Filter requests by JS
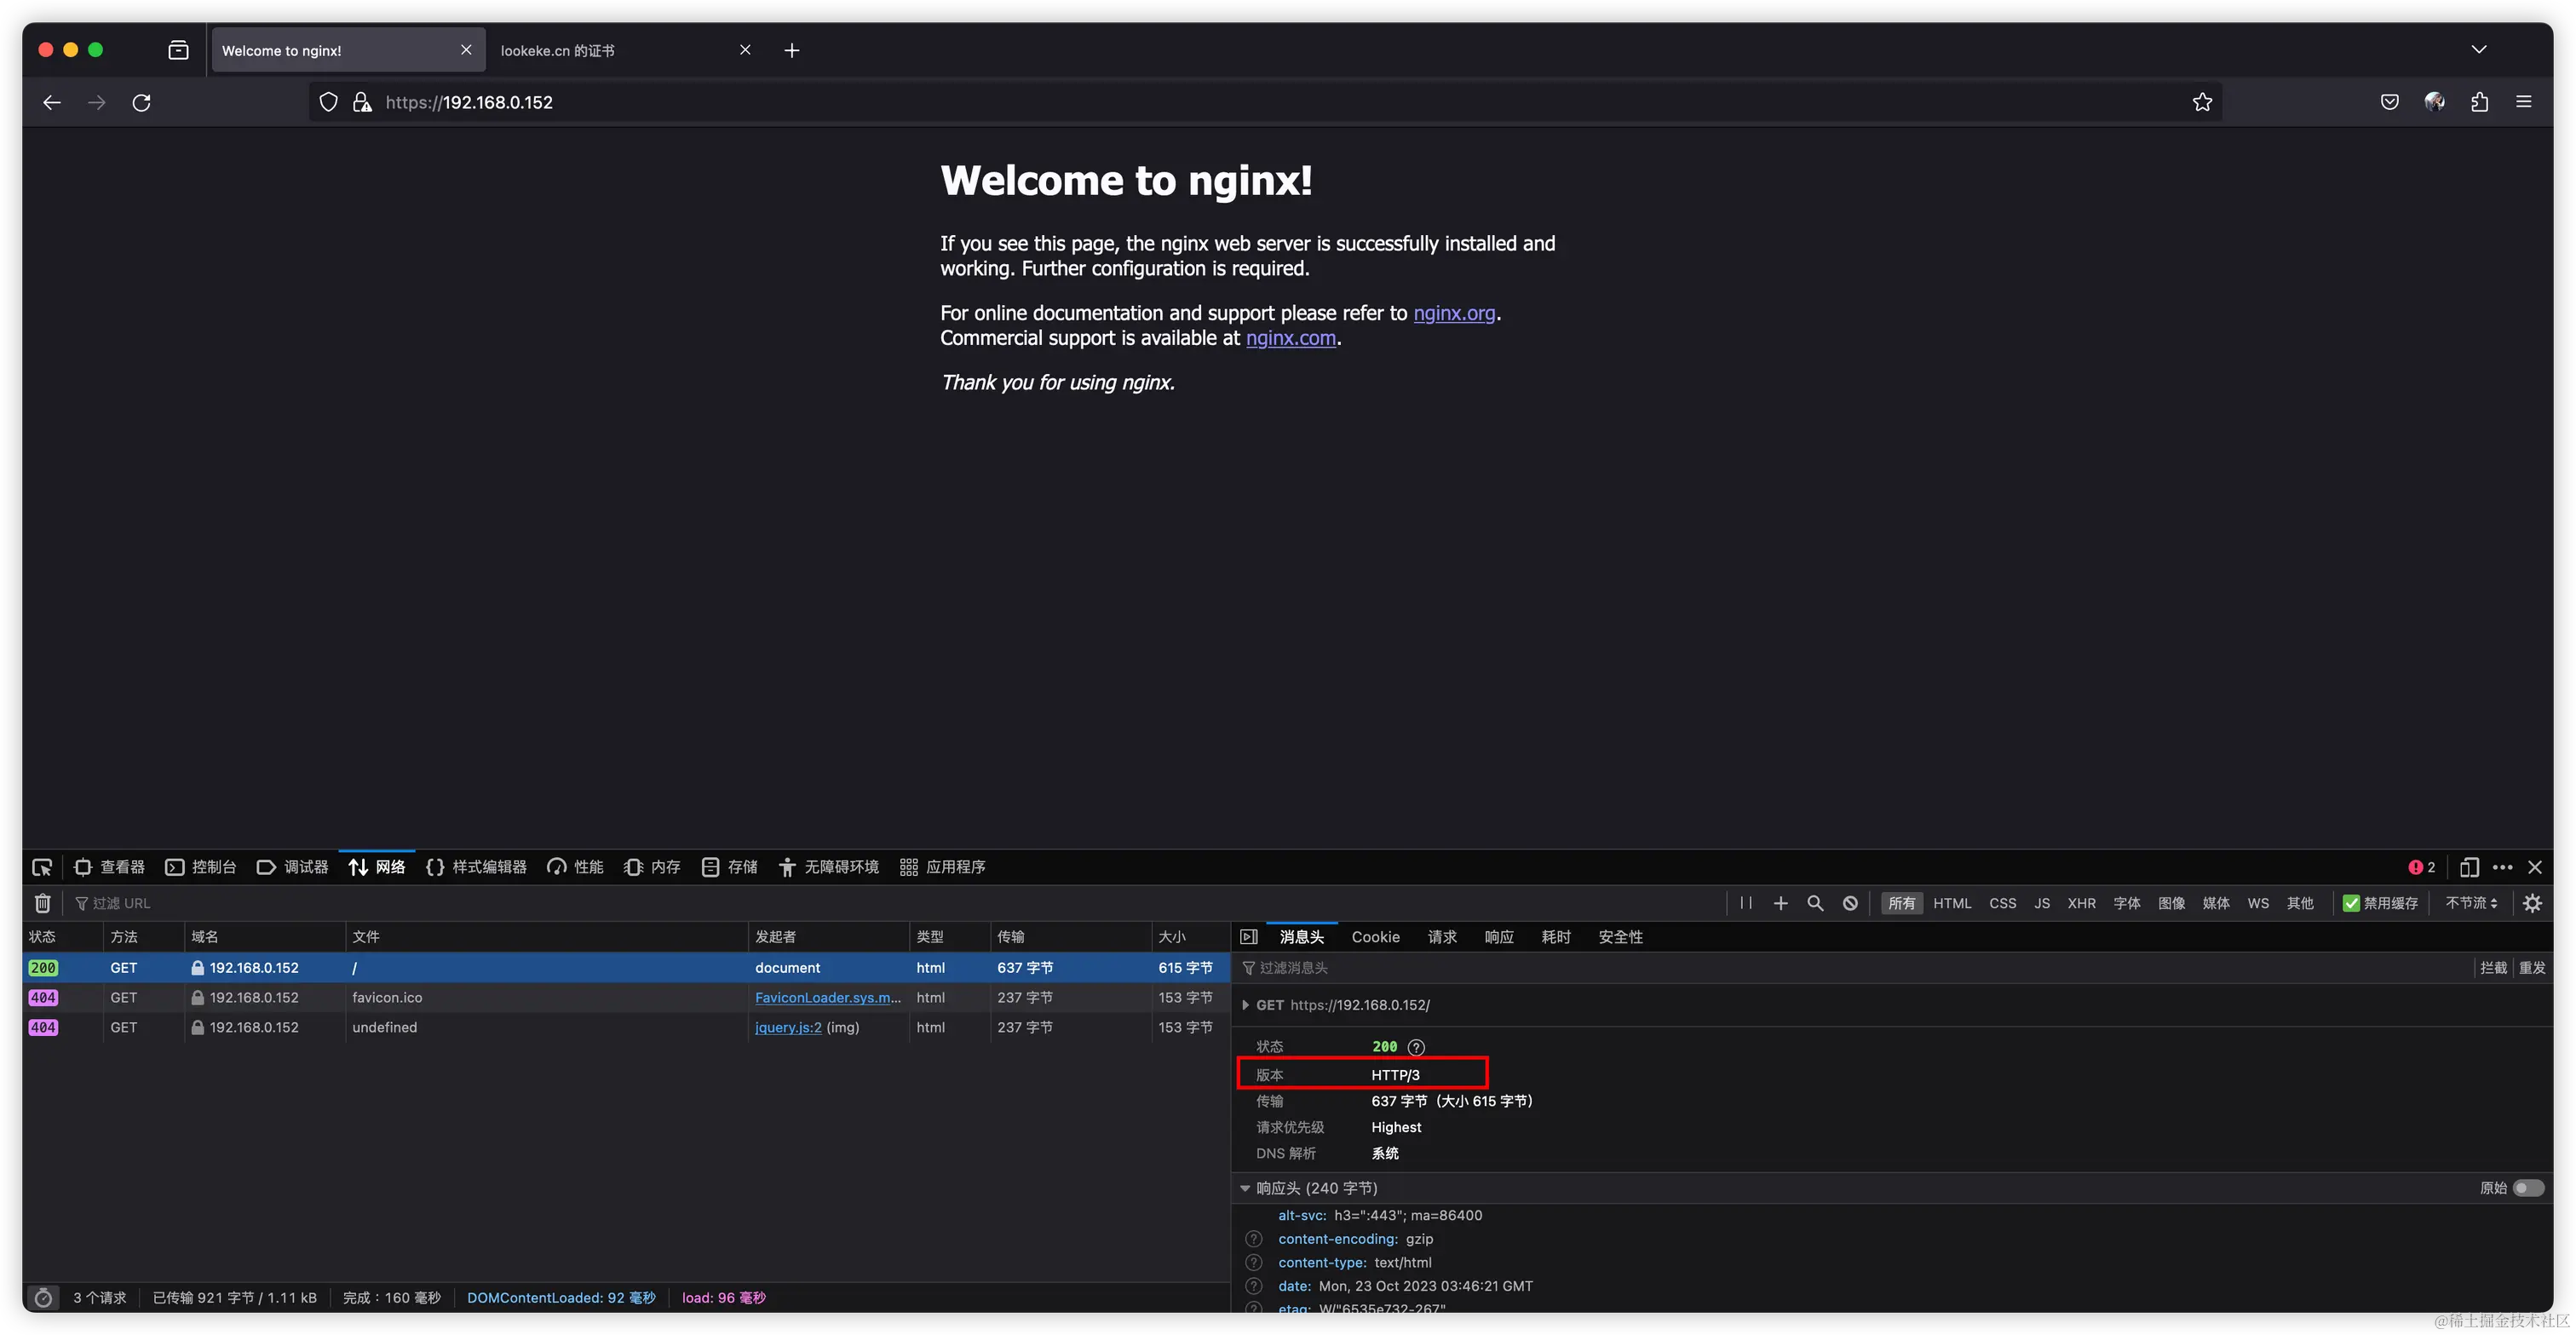2576x1335 pixels. point(2041,903)
